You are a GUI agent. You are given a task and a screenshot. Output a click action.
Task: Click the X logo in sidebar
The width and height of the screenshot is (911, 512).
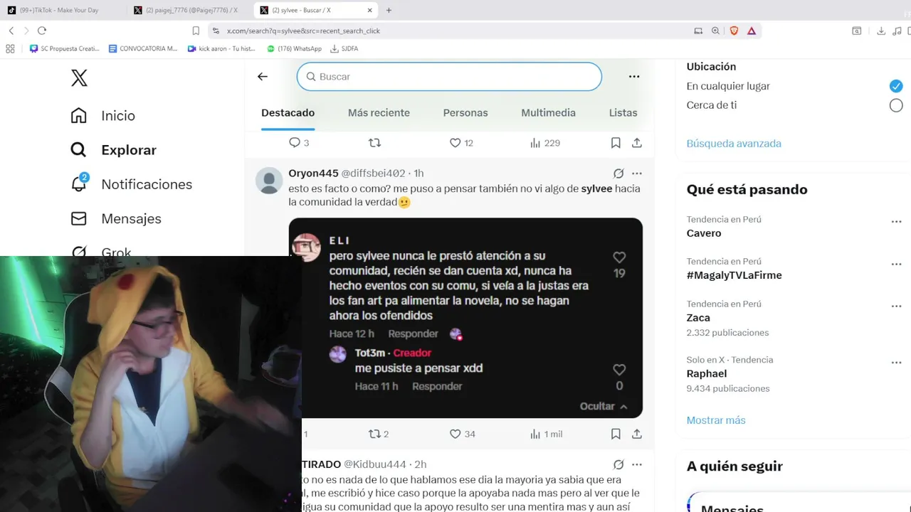(x=79, y=78)
